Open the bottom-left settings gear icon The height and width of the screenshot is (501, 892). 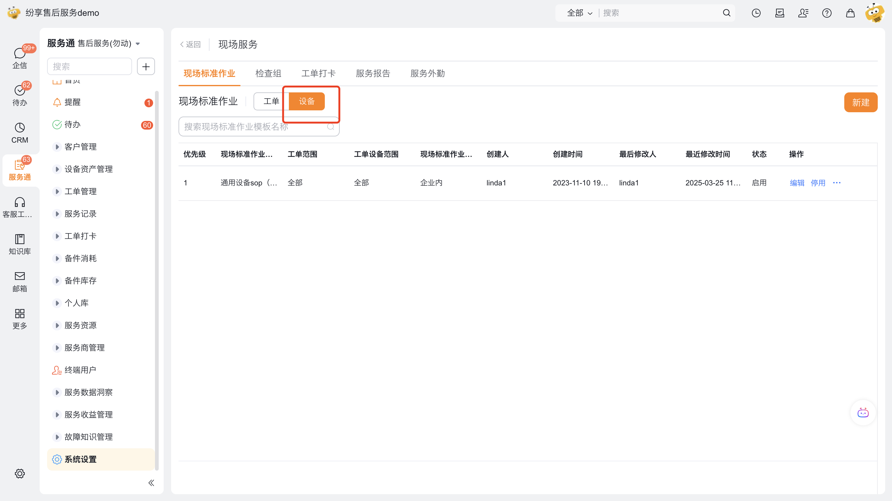[20, 473]
